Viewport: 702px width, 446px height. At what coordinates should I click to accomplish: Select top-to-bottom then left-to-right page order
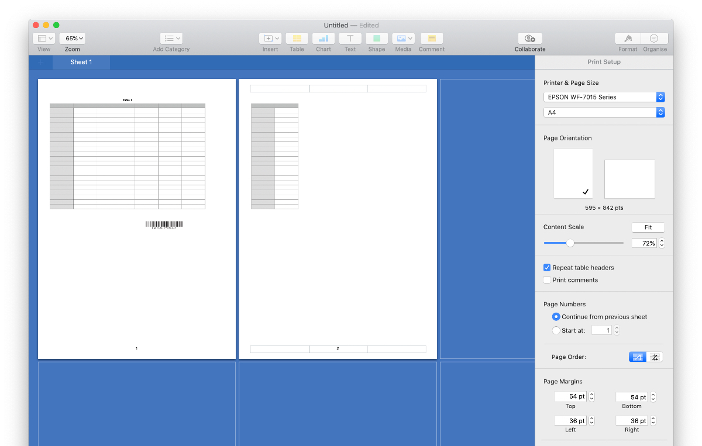click(638, 357)
